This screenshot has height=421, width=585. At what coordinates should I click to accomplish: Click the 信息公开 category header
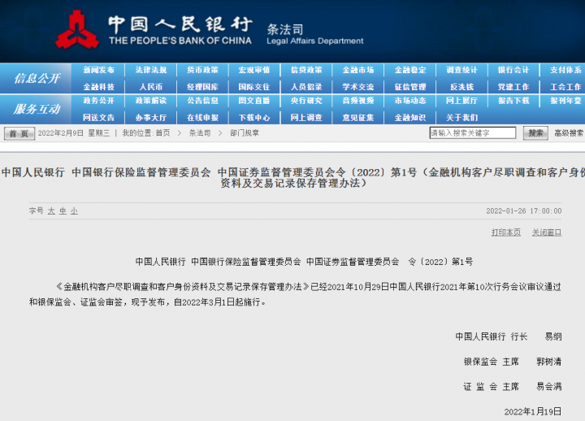click(37, 78)
